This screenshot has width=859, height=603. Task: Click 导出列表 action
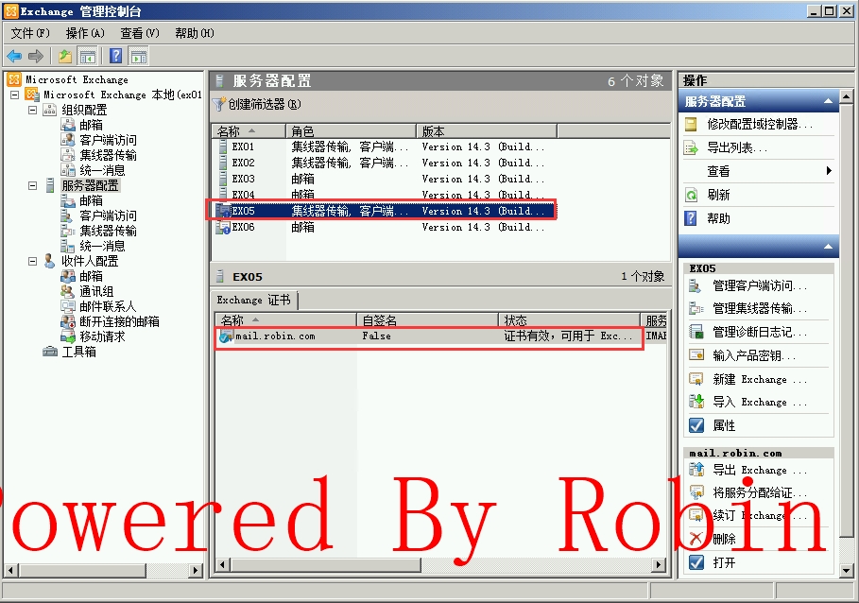click(x=737, y=147)
